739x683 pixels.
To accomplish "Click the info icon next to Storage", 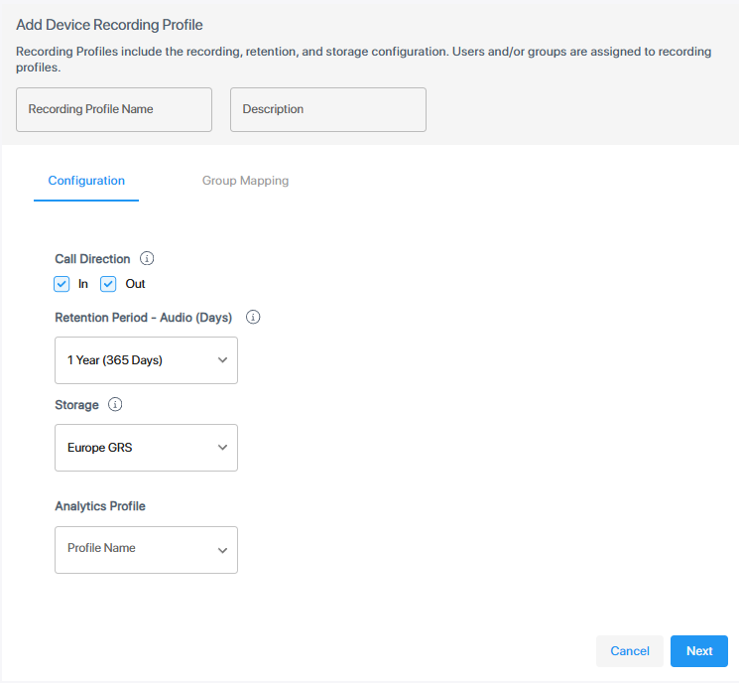I will point(115,405).
